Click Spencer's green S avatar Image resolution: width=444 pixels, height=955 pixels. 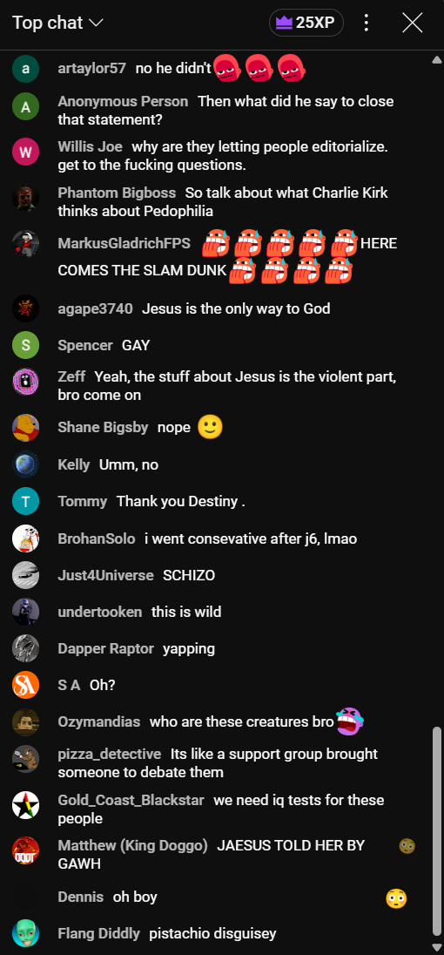[25, 345]
